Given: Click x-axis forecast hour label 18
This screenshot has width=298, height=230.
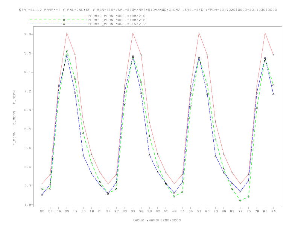Looking at the screenshot, I should click(91, 211).
